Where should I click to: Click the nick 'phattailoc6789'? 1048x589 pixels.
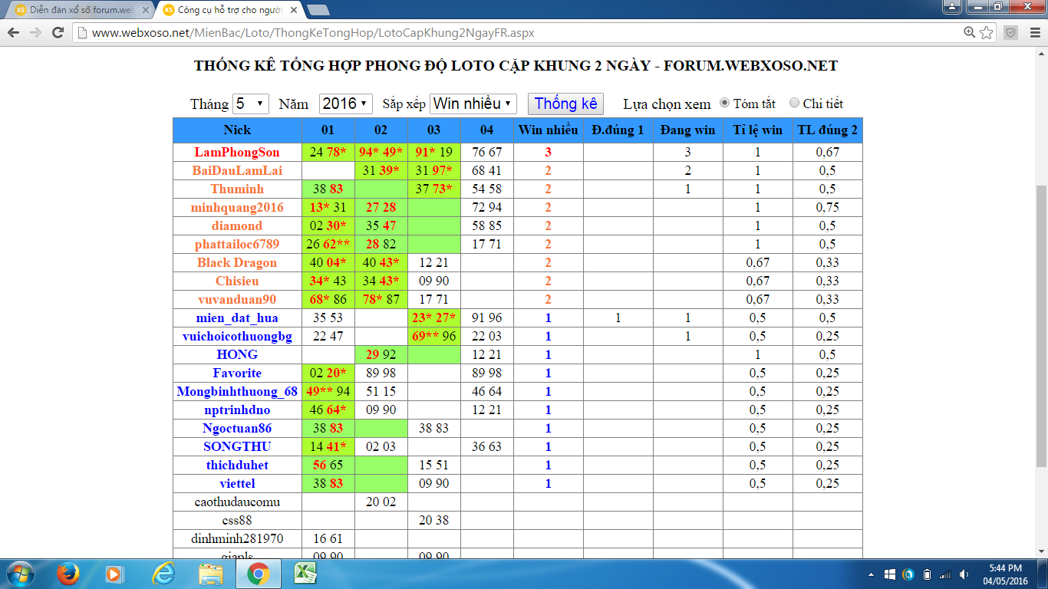[237, 244]
